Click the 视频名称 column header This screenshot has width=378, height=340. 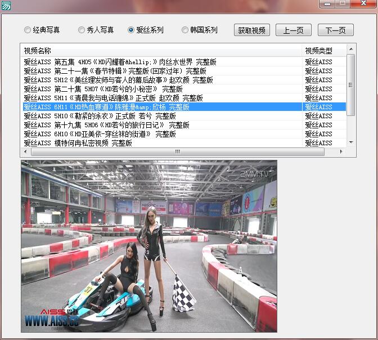tap(161, 51)
